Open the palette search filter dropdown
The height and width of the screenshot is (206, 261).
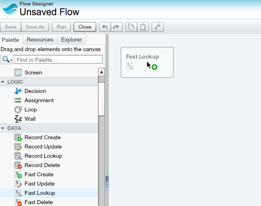click(7, 60)
